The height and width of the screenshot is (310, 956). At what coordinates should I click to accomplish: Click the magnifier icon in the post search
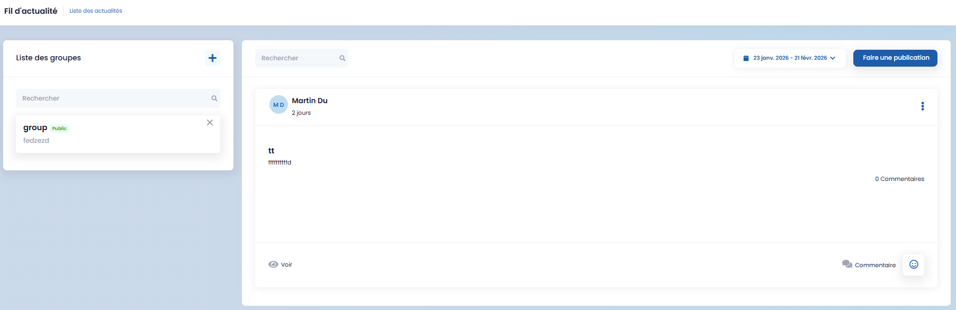coord(342,58)
